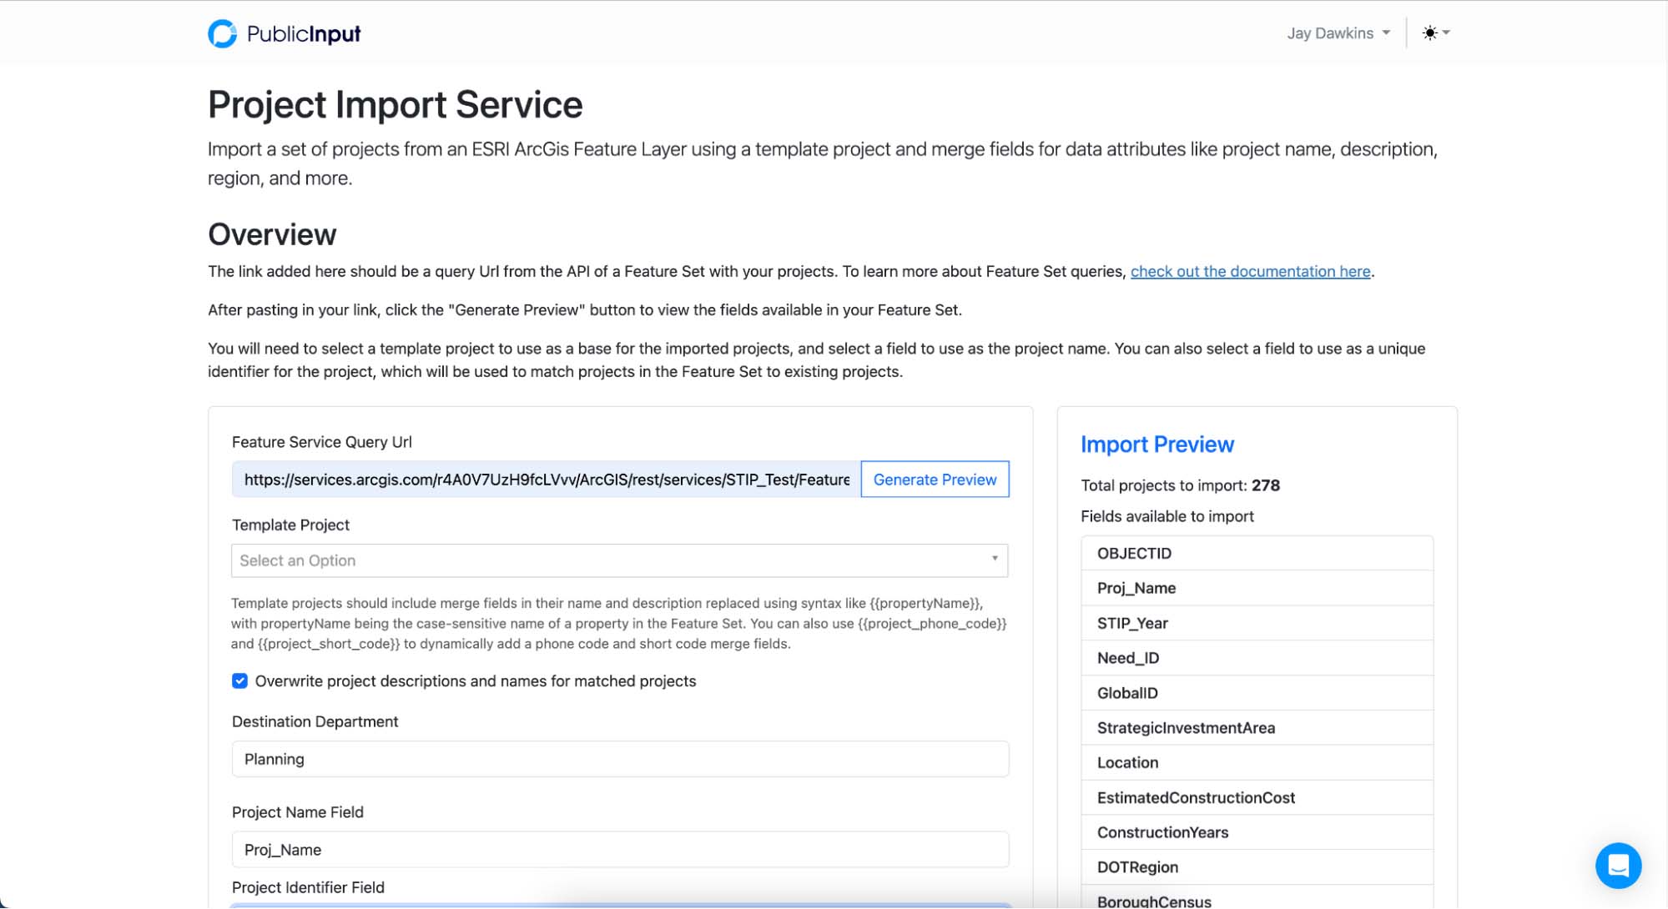Select OBJECTID field in preview list
This screenshot has height=909, width=1668.
click(x=1134, y=554)
